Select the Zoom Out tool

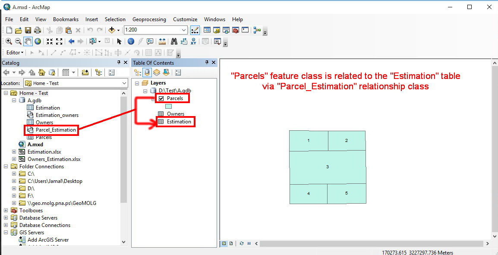(x=18, y=41)
